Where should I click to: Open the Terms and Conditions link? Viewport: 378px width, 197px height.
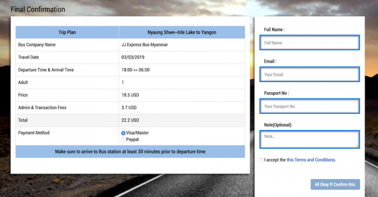click(x=311, y=160)
